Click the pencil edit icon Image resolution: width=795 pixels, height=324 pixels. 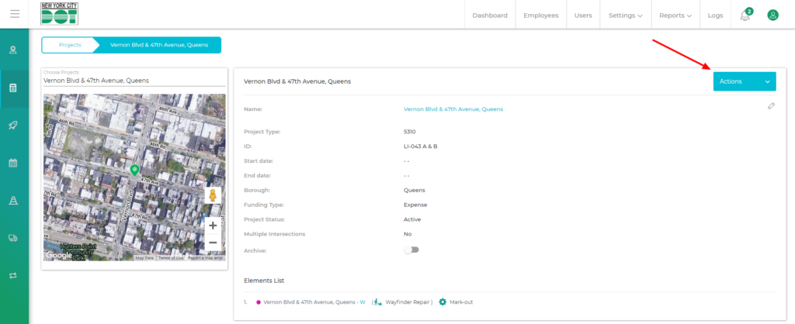click(x=771, y=105)
